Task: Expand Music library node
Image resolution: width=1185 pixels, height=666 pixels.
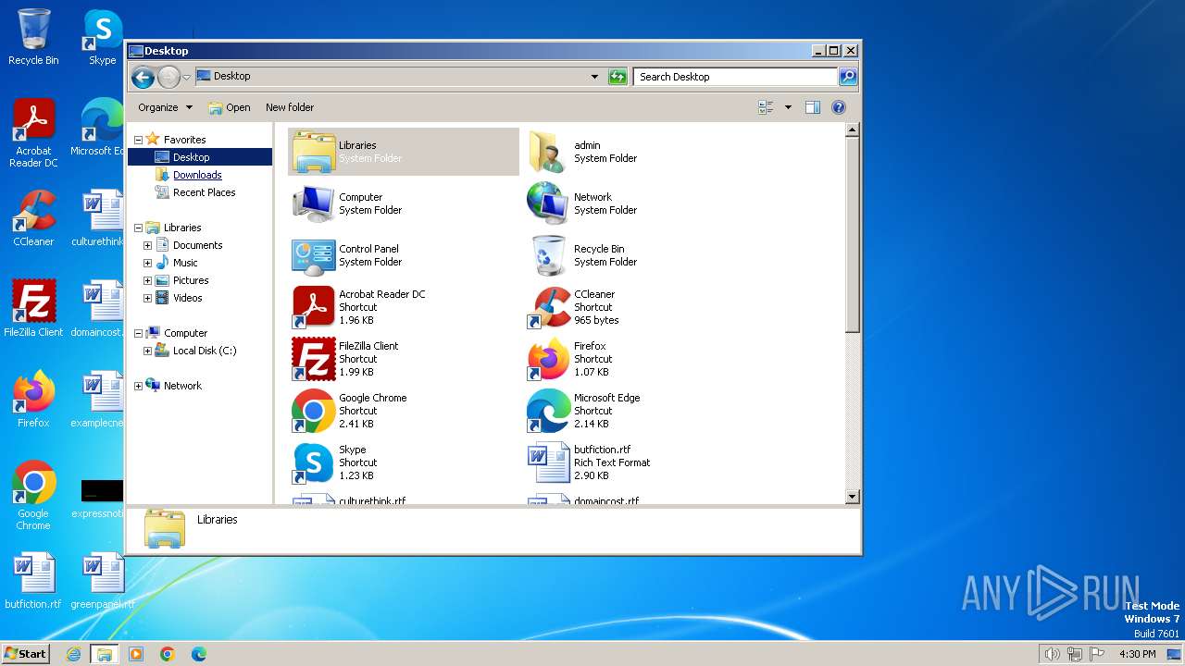Action: point(147,263)
